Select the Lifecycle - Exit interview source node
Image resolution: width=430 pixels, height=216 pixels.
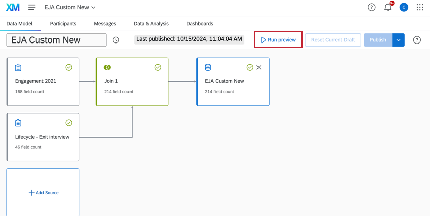[43, 137]
